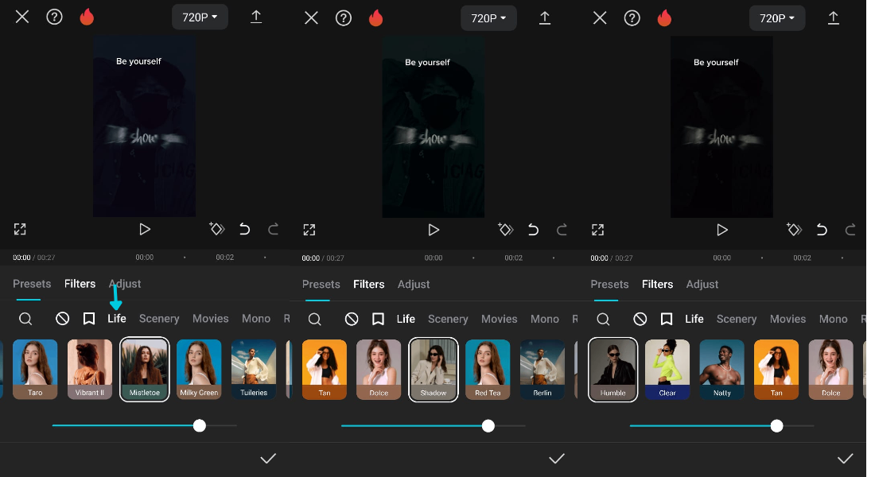Enter fullscreen preview in the Humble panel
This screenshot has width=875, height=477.
pos(597,230)
